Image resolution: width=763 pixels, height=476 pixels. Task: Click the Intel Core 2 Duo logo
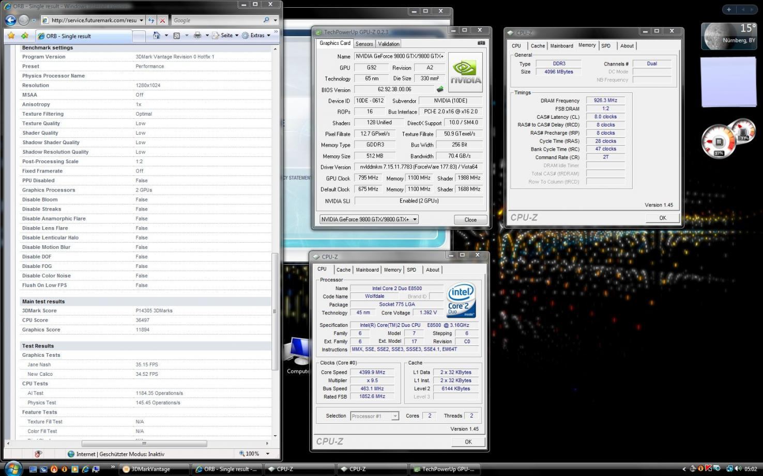(461, 300)
